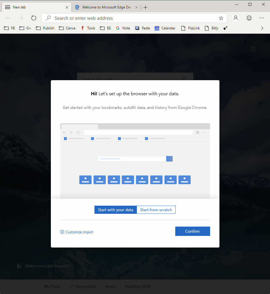Open Customize import link
The image size is (270, 294).
coord(79,232)
